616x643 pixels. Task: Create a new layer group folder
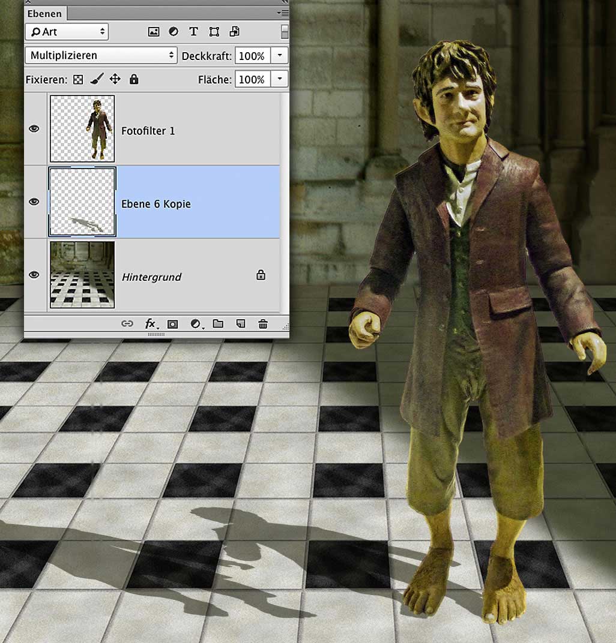(x=218, y=323)
